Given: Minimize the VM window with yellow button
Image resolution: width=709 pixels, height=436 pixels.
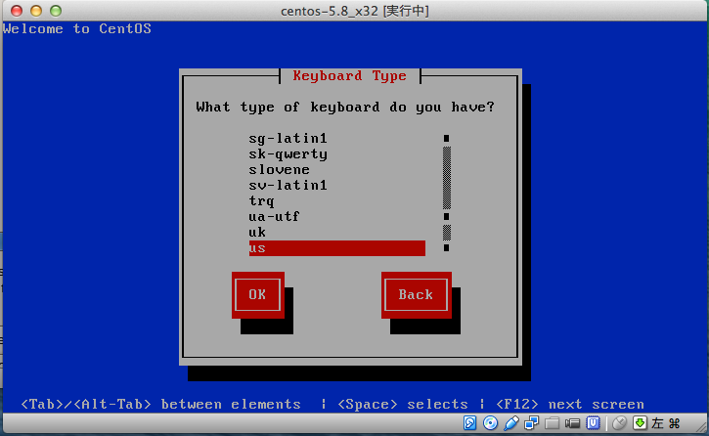Looking at the screenshot, I should 36,11.
